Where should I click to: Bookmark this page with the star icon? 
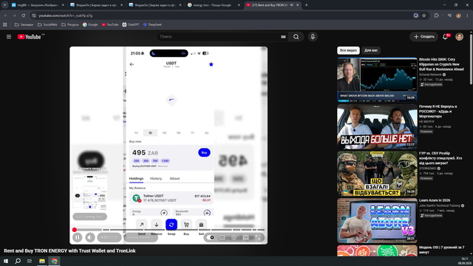point(423,16)
